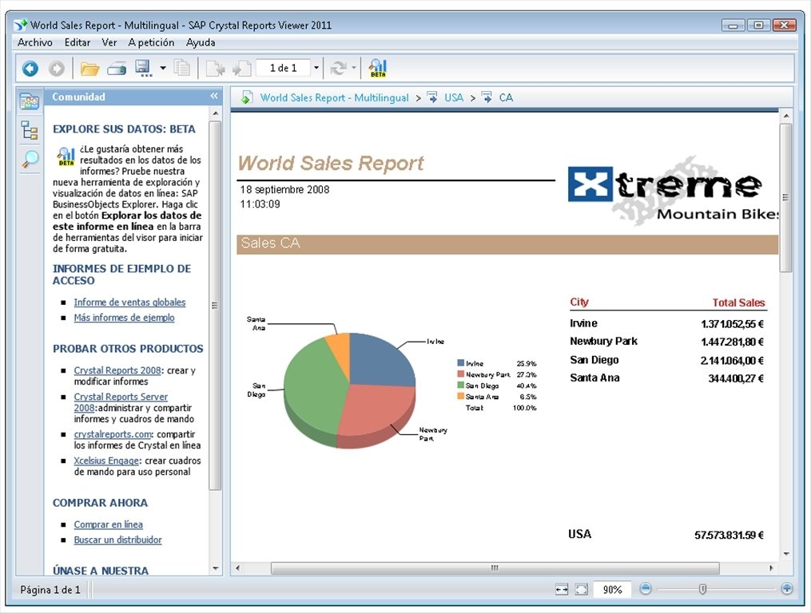Zoom in with the plus button
The height and width of the screenshot is (613, 811).
[x=787, y=589]
